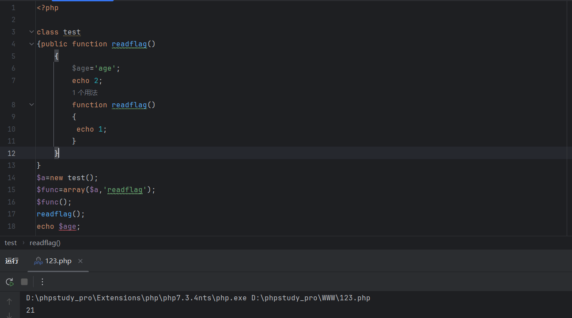Click the down arrow in the console
572x318 pixels.
coord(9,314)
